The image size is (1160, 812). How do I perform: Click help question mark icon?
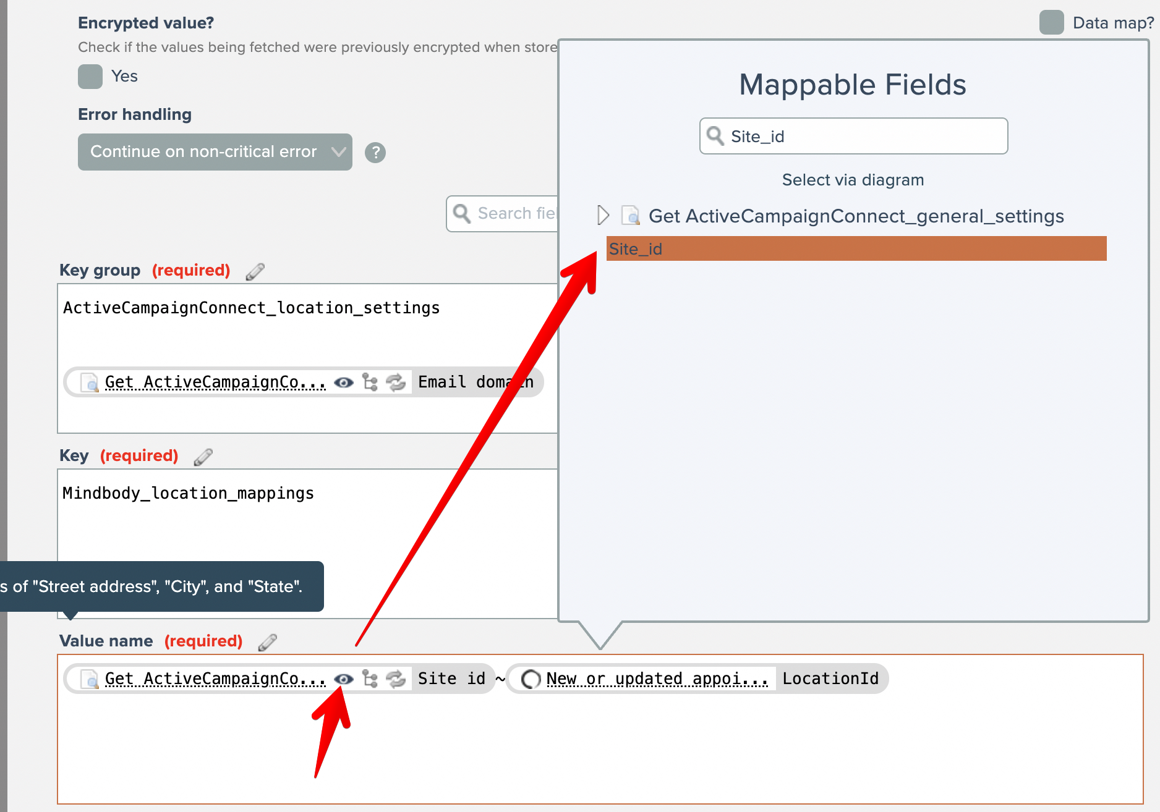pos(375,152)
